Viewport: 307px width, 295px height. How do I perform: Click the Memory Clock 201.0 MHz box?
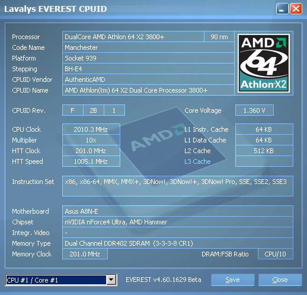[x=85, y=254]
